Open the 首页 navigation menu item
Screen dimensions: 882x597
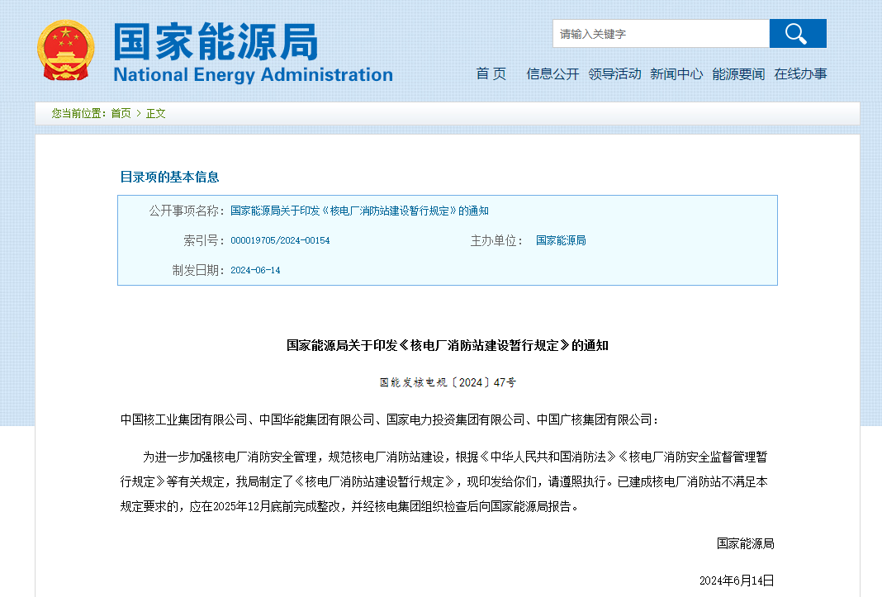[x=491, y=73]
